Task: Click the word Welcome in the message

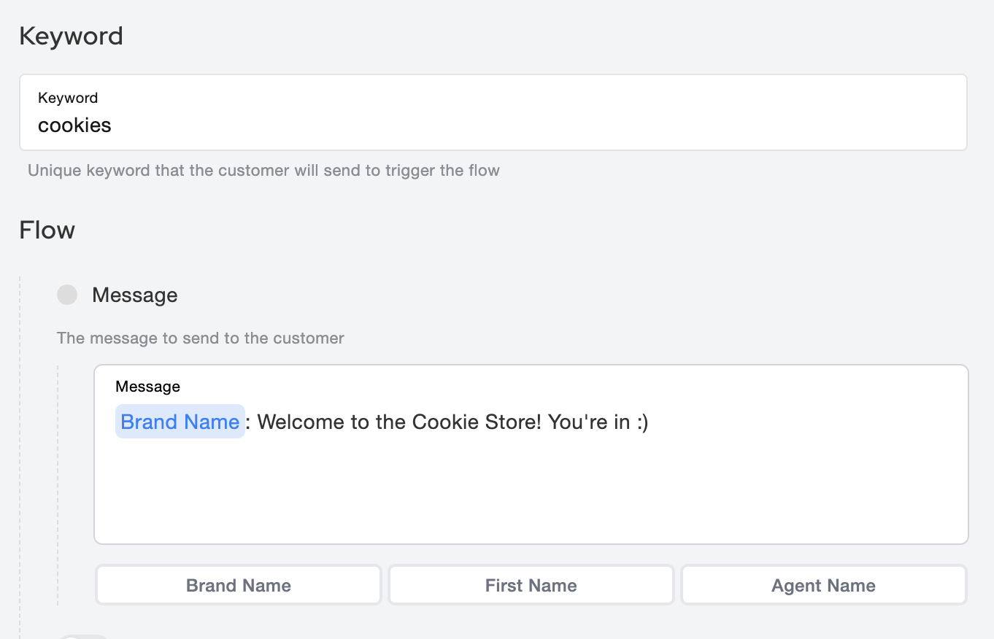Action: click(x=301, y=422)
